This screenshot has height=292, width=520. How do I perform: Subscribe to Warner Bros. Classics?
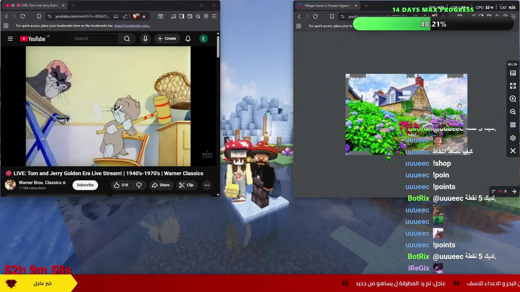85,185
